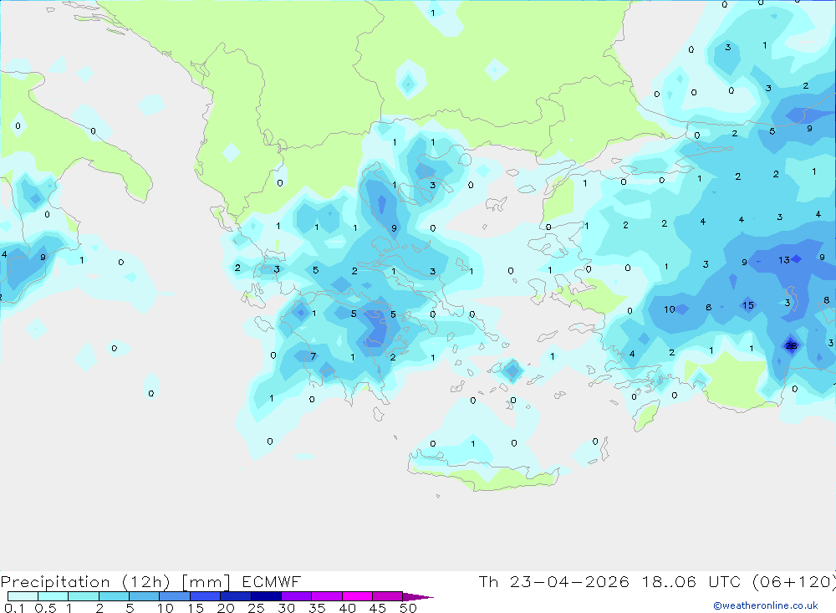
Task: Click the '25' legend scale label
Action: point(256,608)
